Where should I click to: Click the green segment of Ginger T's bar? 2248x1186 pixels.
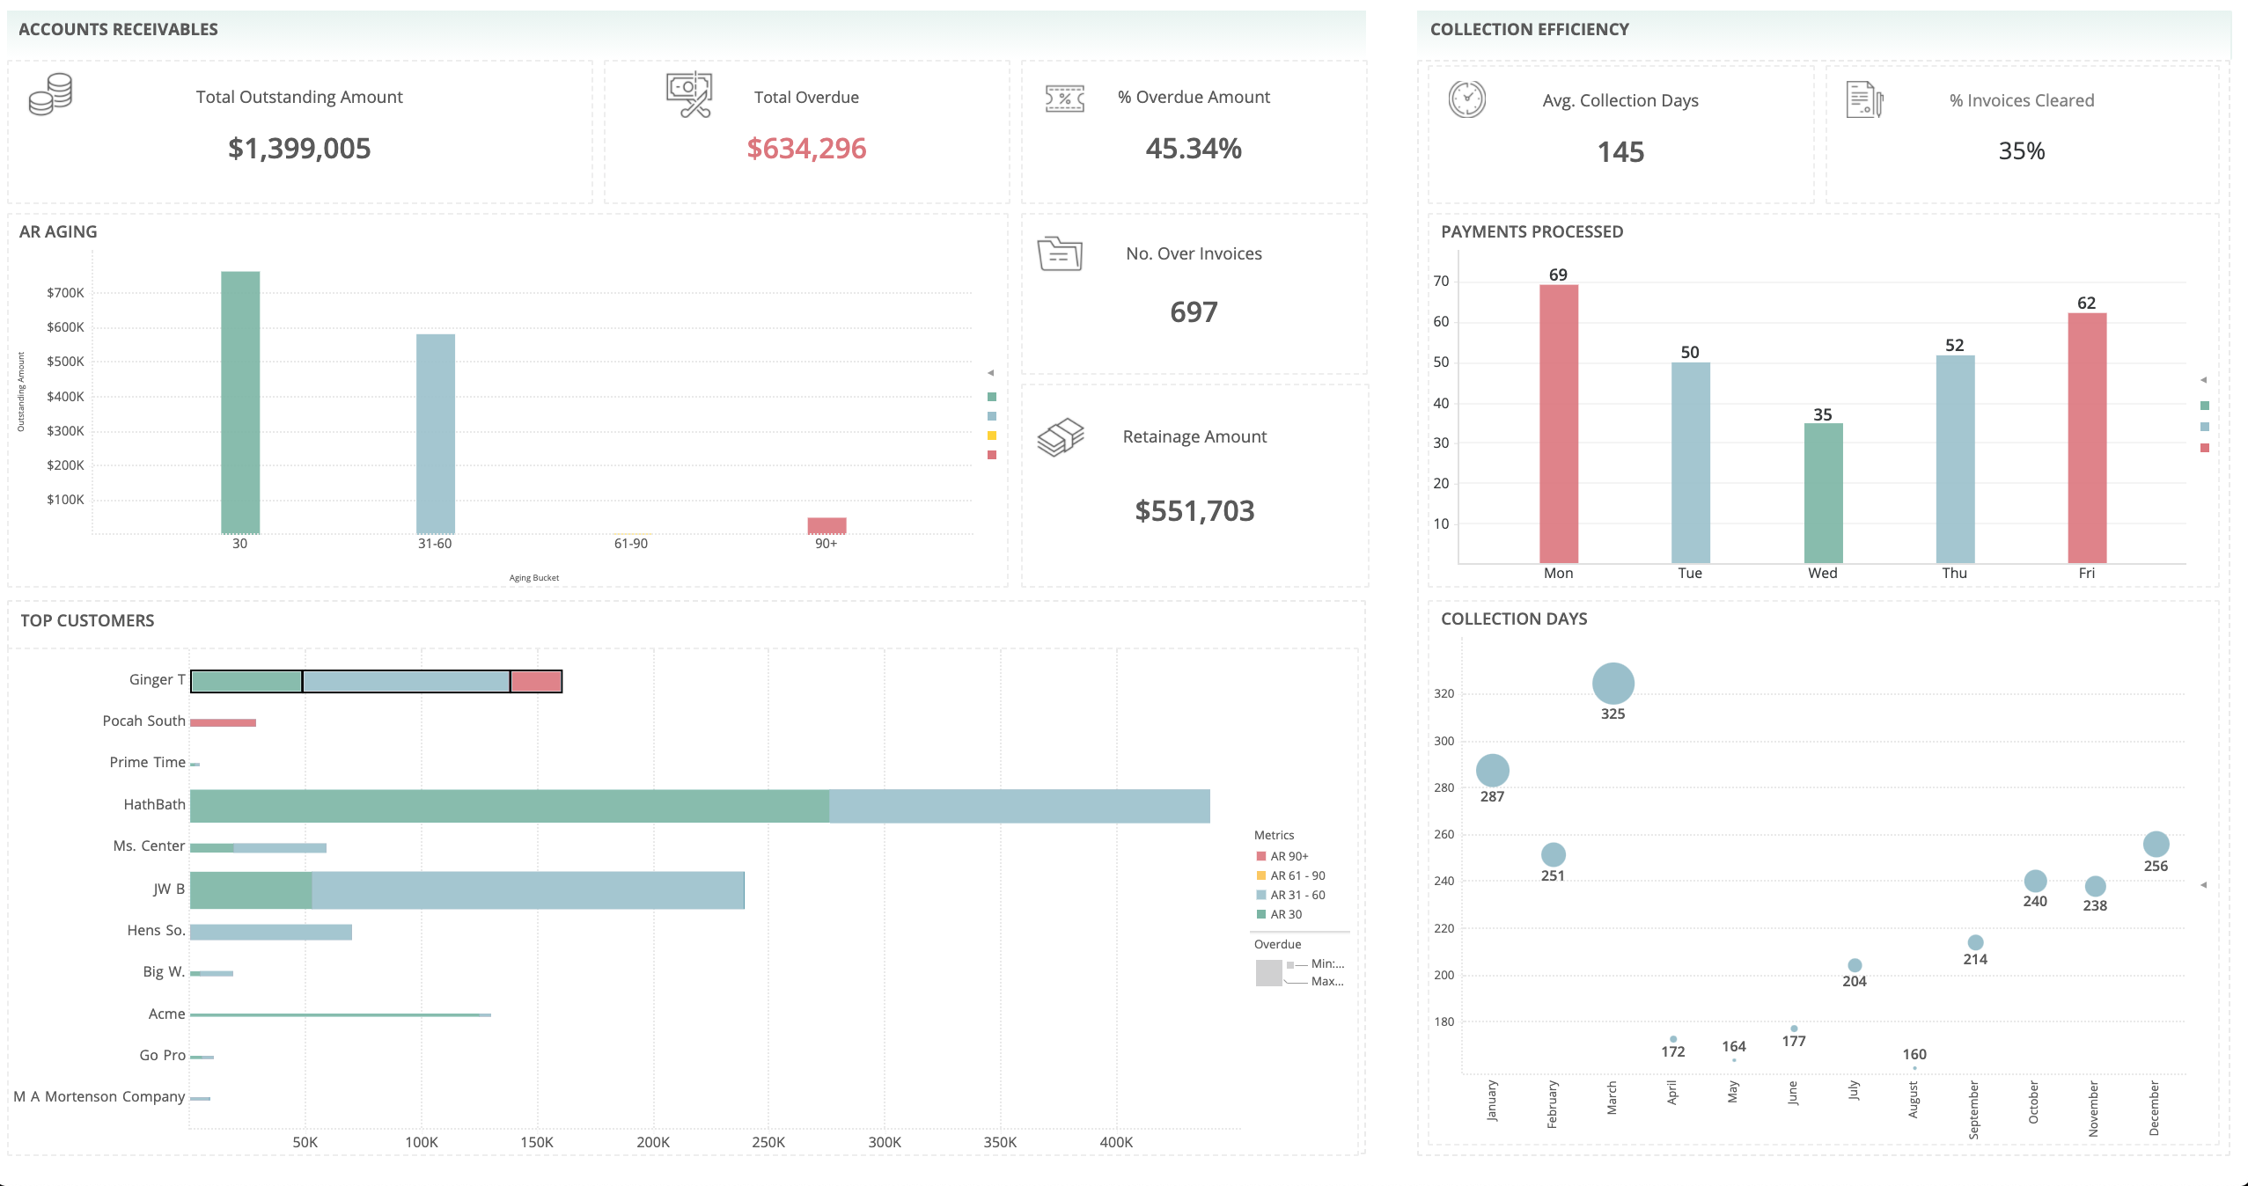tap(246, 681)
